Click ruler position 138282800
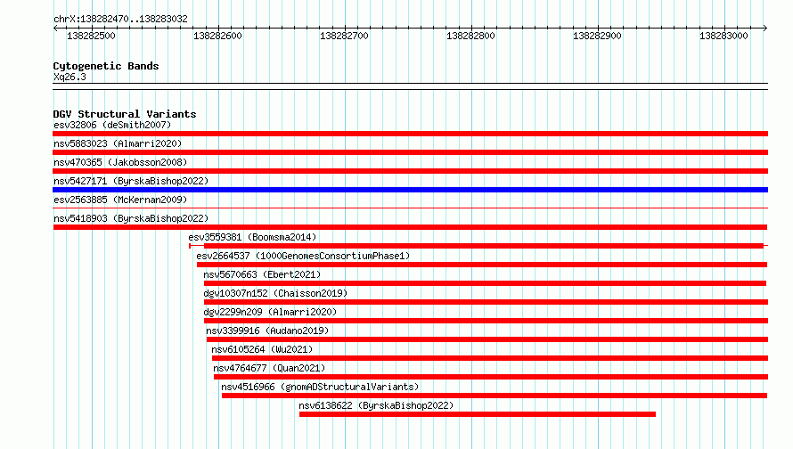 coord(470,36)
